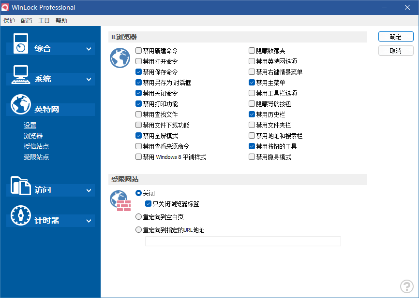Image resolution: width=419 pixels, height=298 pixels.
Task: Click the 计时器 compass icon in sidebar
Action: tap(21, 215)
